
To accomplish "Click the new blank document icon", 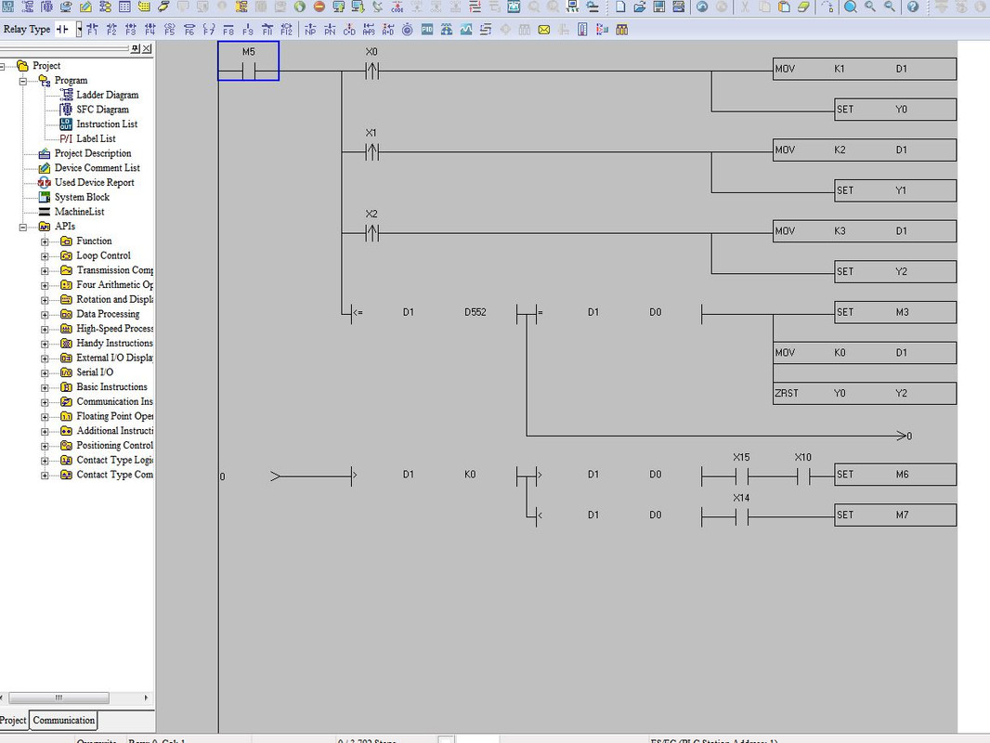I will pyautogui.click(x=620, y=7).
